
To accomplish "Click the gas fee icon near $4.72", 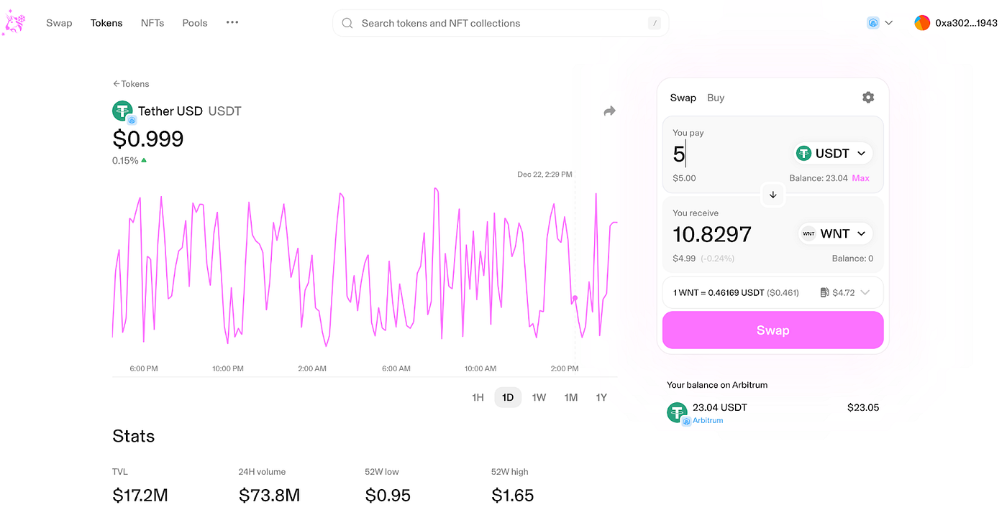I will 824,292.
